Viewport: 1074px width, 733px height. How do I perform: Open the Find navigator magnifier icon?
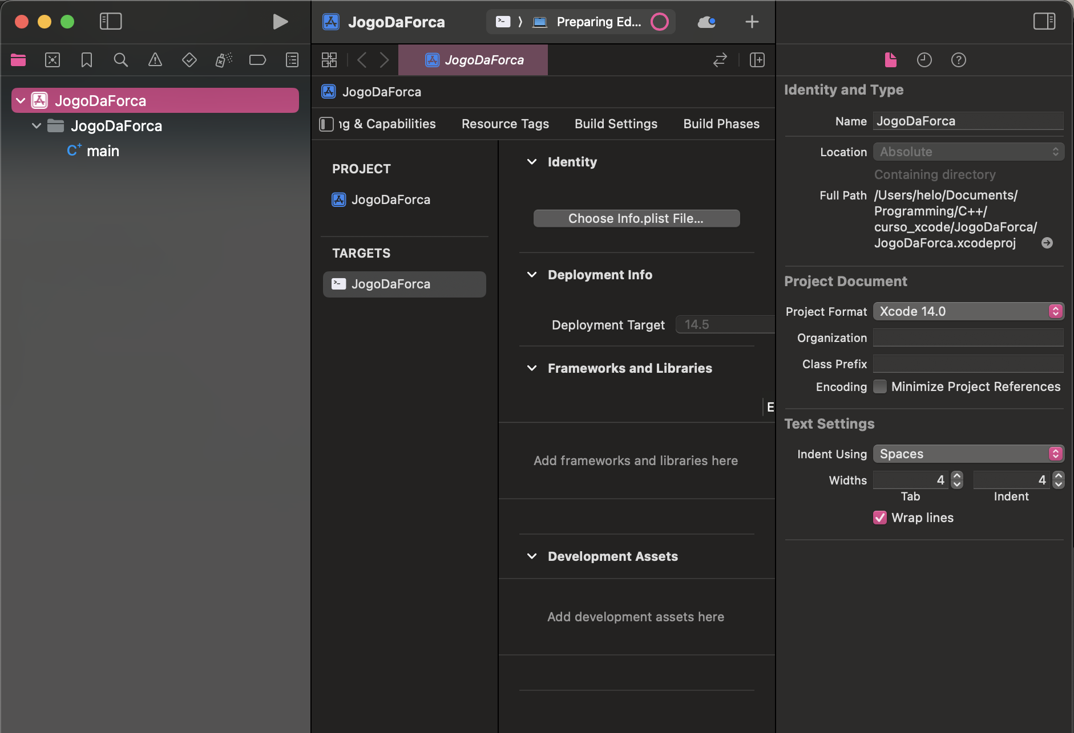coord(121,60)
